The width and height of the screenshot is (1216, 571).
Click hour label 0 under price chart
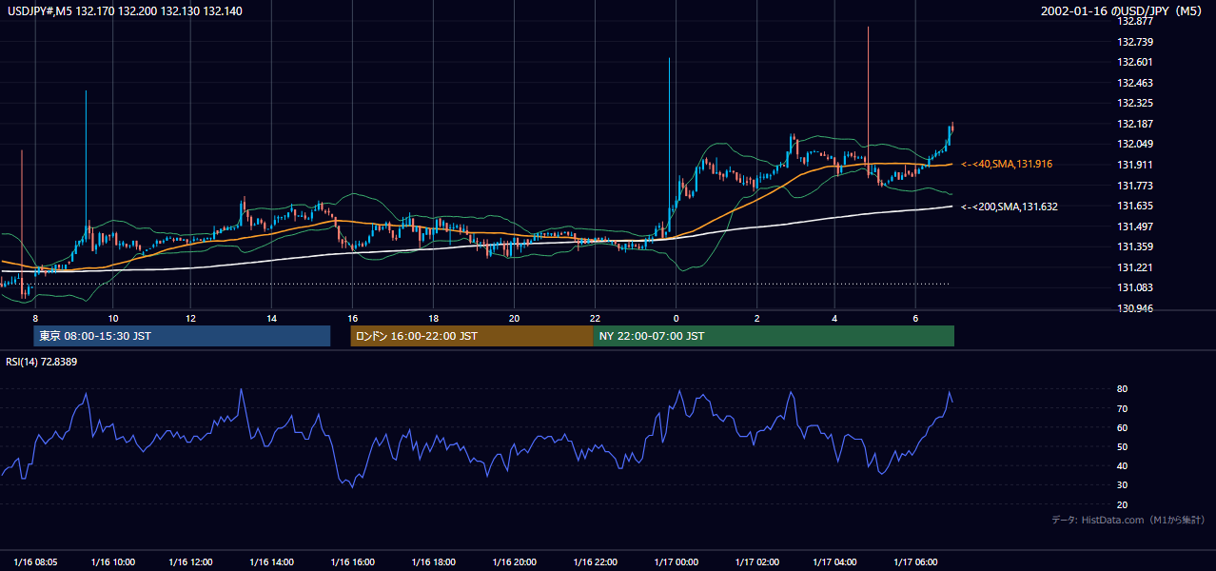[x=677, y=318]
